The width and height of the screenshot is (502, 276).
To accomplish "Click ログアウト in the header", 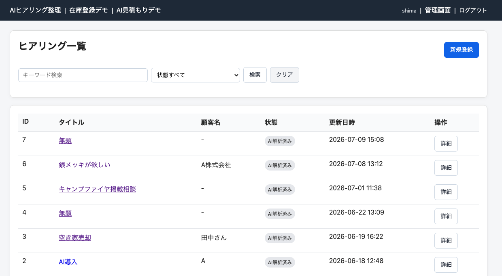I will [473, 11].
